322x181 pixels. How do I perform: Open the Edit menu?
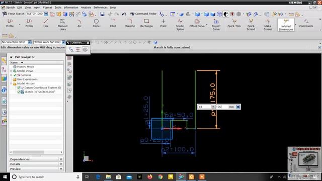pyautogui.click(x=20, y=8)
